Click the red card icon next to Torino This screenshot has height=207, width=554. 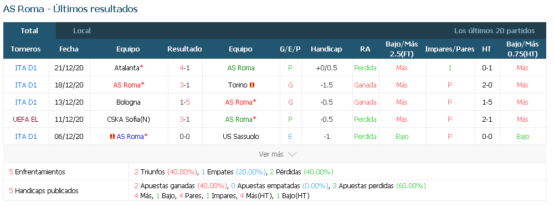point(252,85)
